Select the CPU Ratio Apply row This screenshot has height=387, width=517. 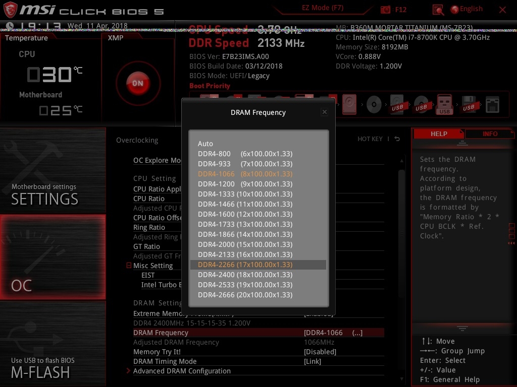(x=157, y=189)
